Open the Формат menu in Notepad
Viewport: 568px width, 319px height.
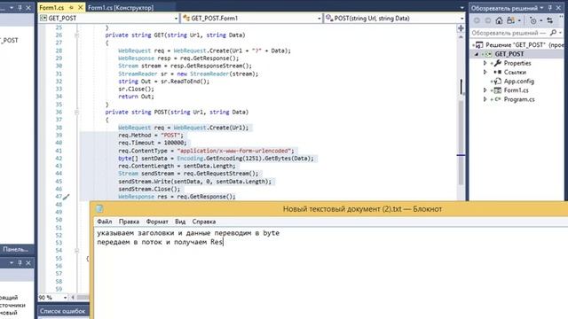(157, 222)
